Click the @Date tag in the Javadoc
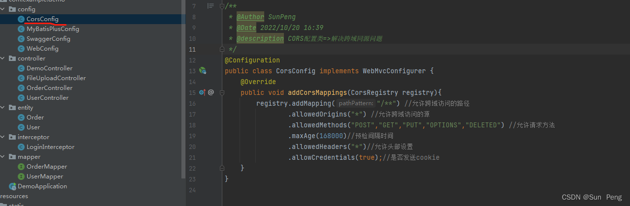The height and width of the screenshot is (206, 630). click(246, 28)
